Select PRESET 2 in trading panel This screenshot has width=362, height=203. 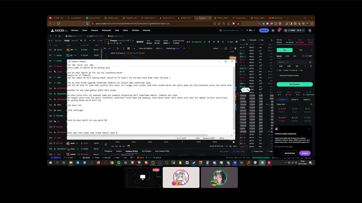point(295,100)
